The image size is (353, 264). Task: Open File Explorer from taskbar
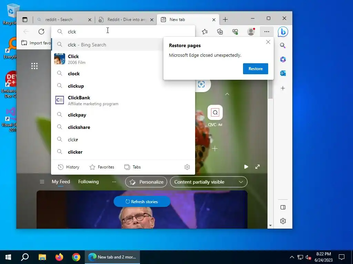42,257
